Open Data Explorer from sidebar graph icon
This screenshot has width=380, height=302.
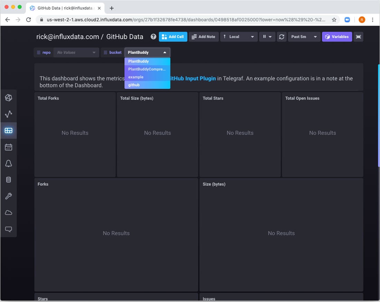(9, 114)
